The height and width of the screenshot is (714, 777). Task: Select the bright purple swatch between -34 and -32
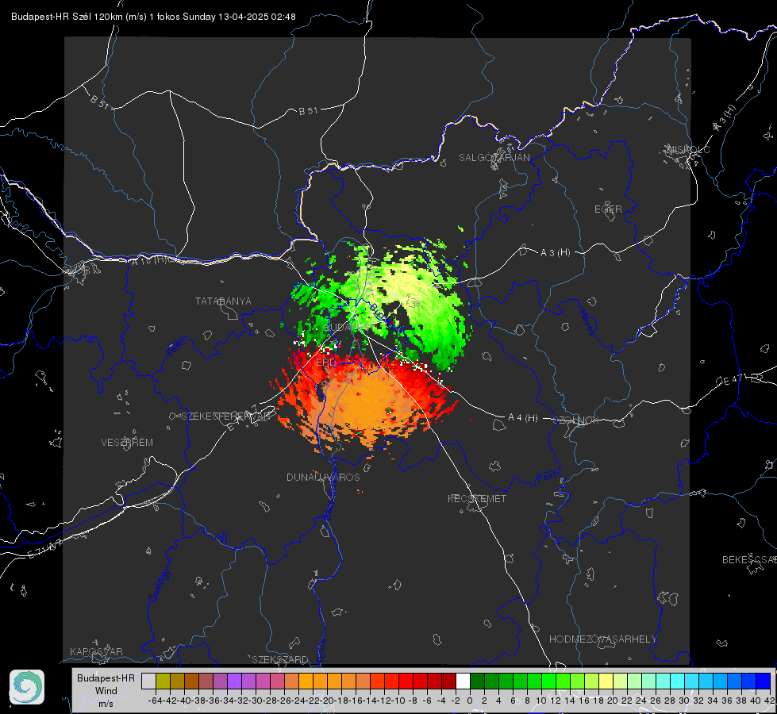[x=234, y=681]
